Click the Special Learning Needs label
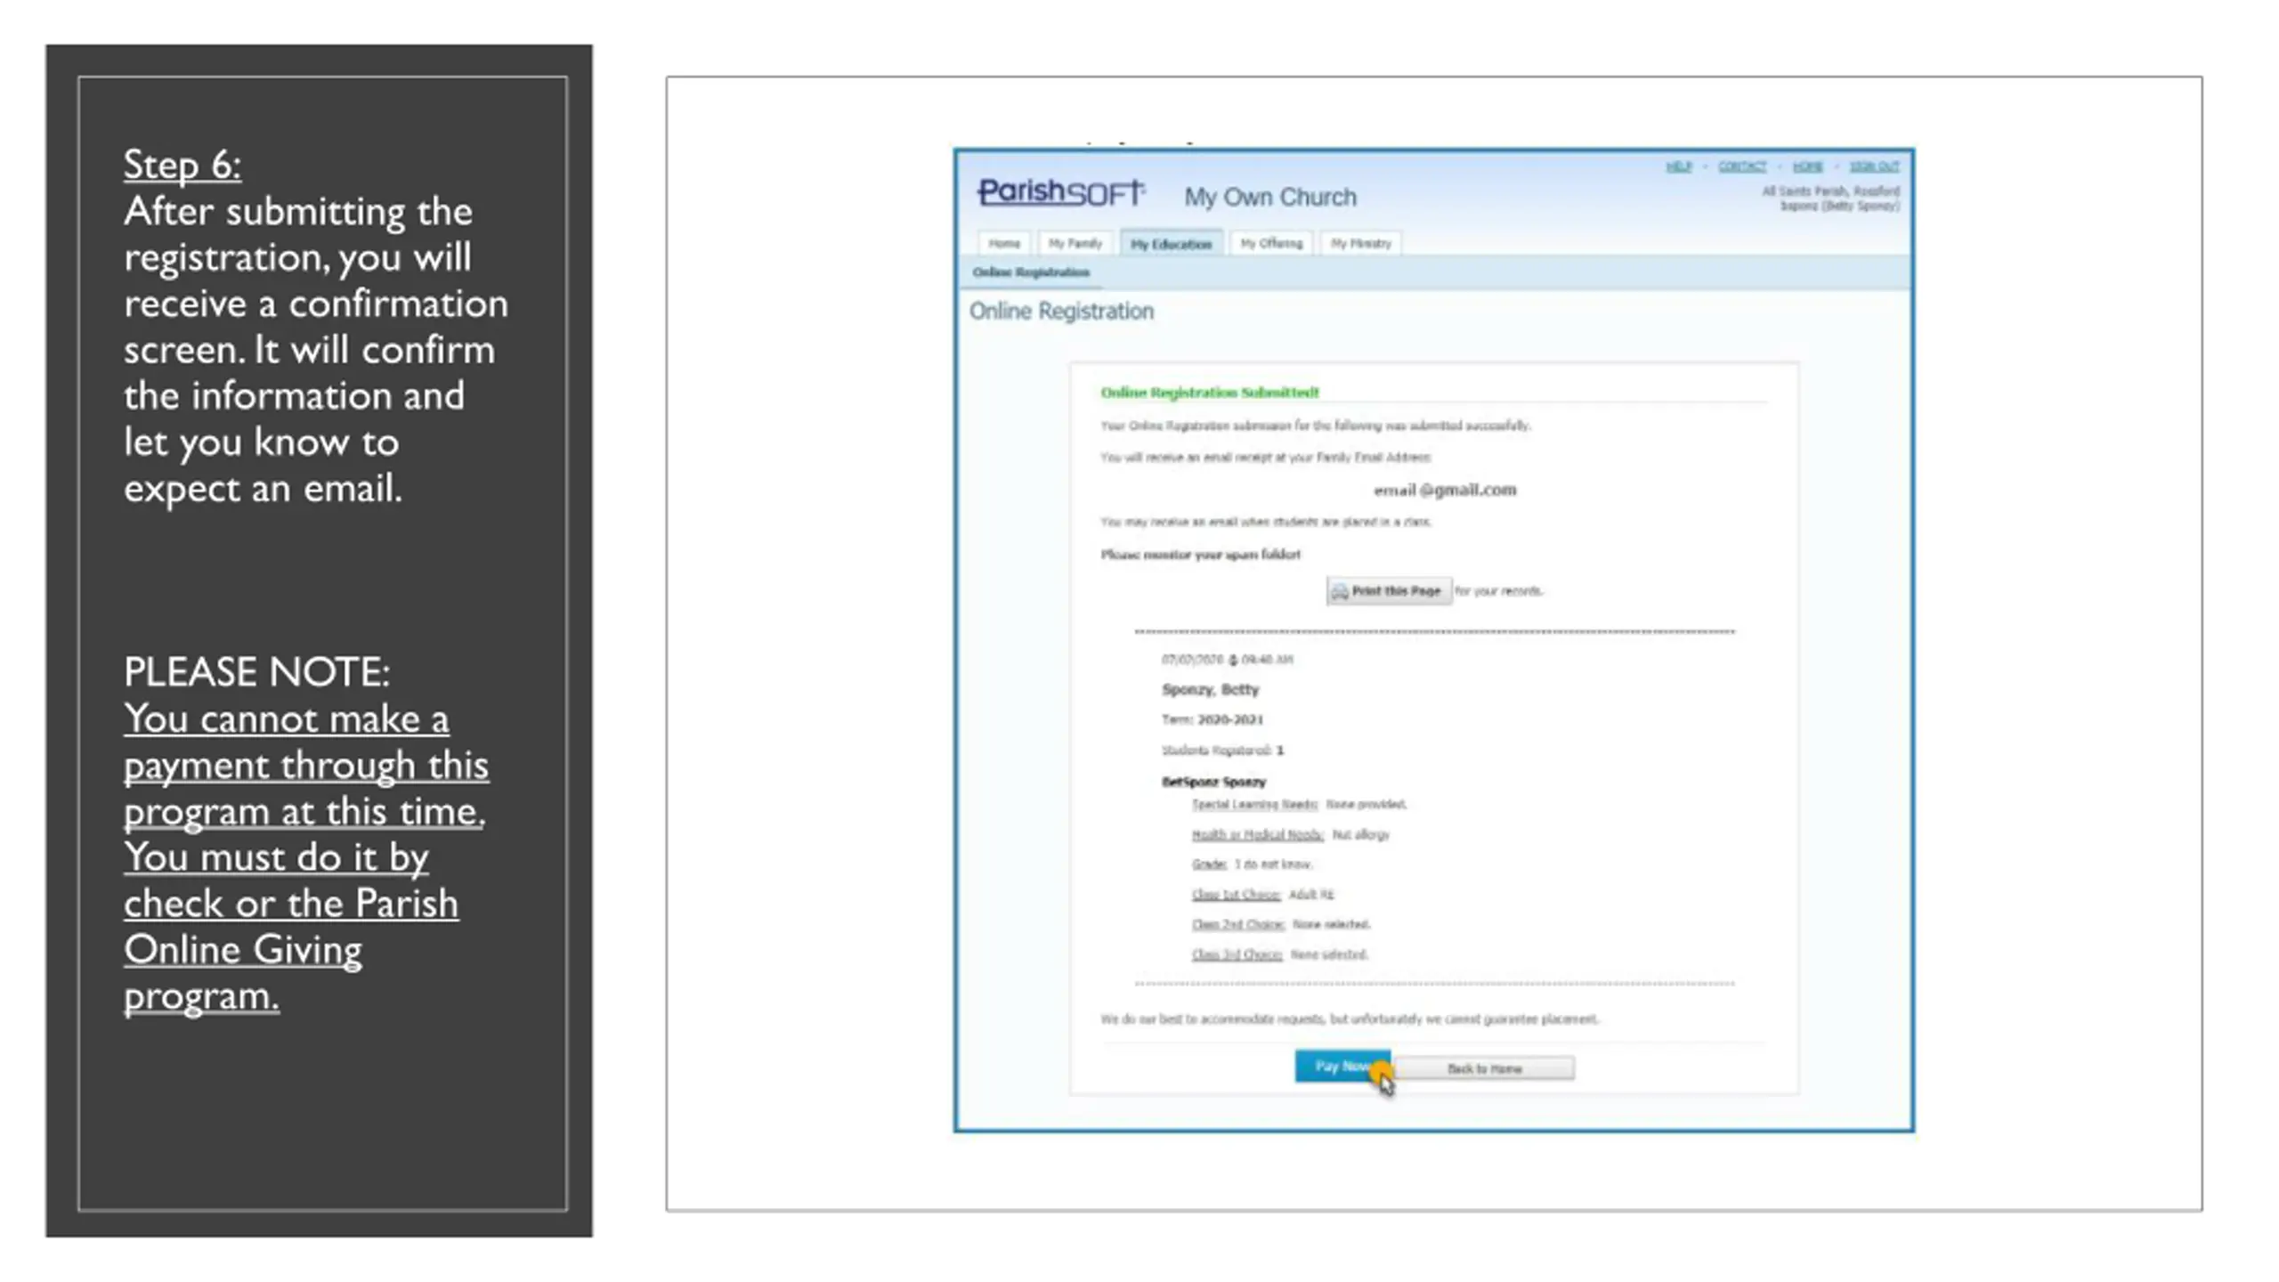 point(1254,805)
